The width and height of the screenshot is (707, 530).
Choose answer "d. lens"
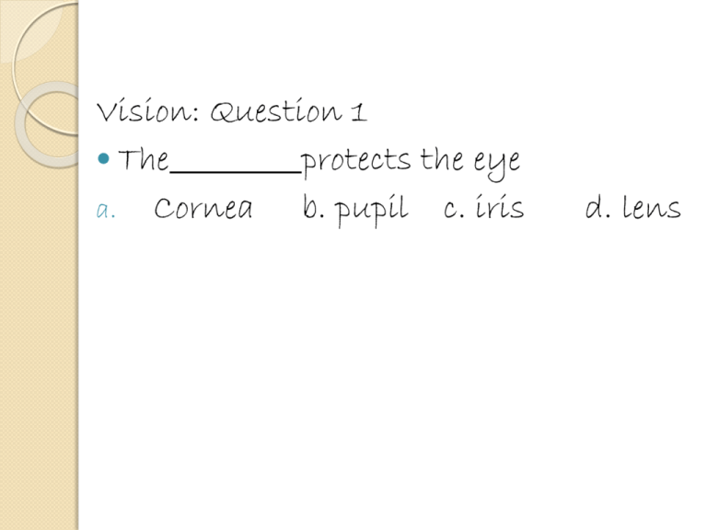[633, 208]
